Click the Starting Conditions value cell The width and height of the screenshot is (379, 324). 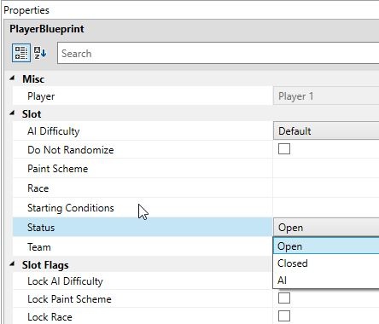tap(326, 208)
